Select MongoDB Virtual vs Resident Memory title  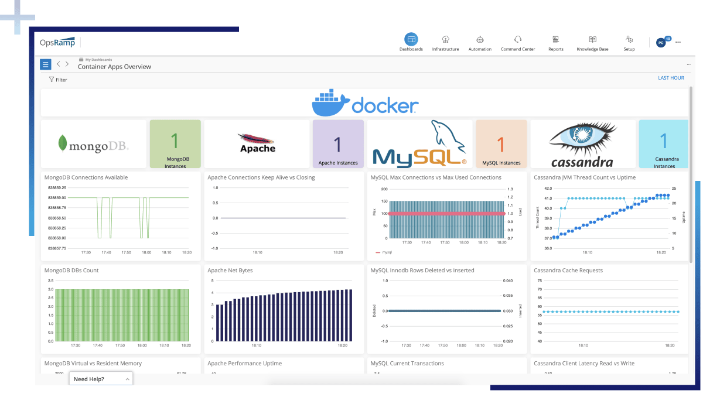click(x=93, y=364)
